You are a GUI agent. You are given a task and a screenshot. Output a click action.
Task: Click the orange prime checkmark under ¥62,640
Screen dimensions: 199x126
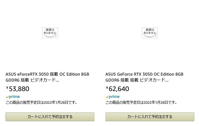(107, 97)
